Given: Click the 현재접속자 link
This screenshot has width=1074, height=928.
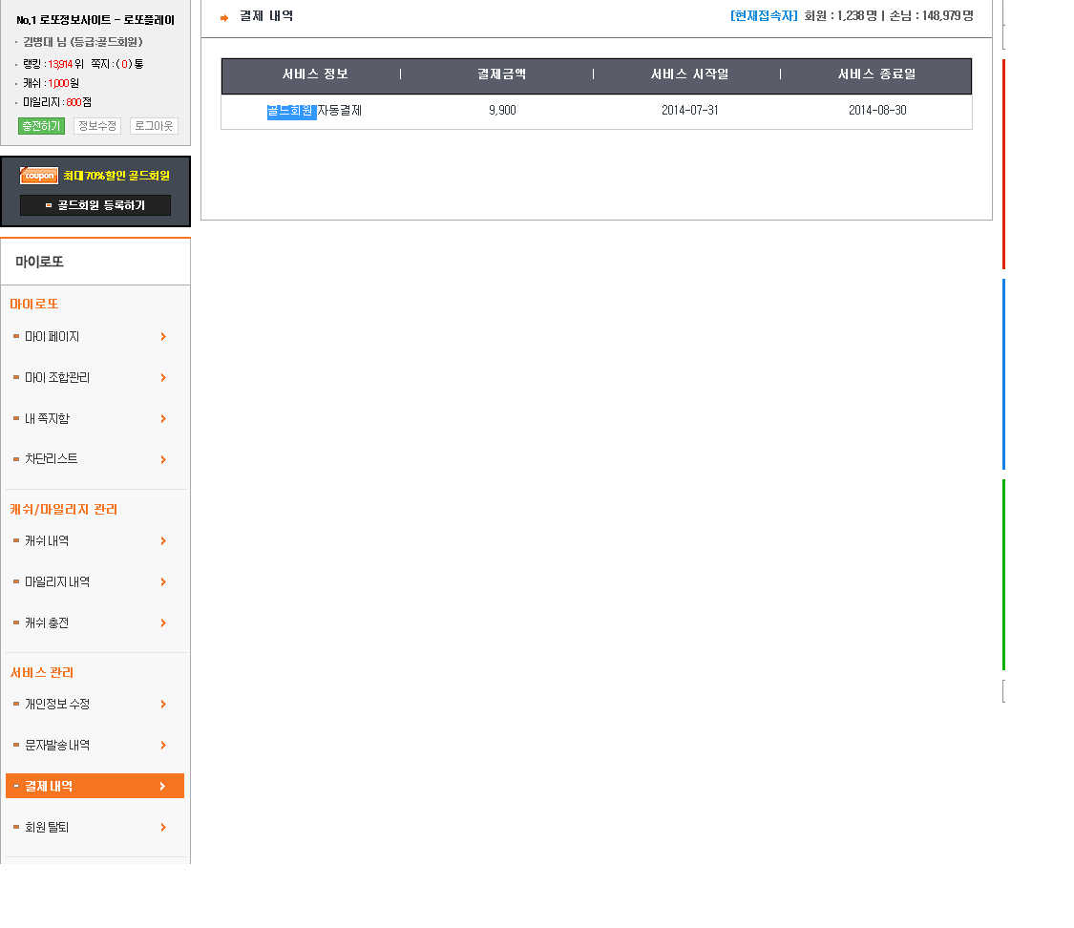Looking at the screenshot, I should 763,16.
